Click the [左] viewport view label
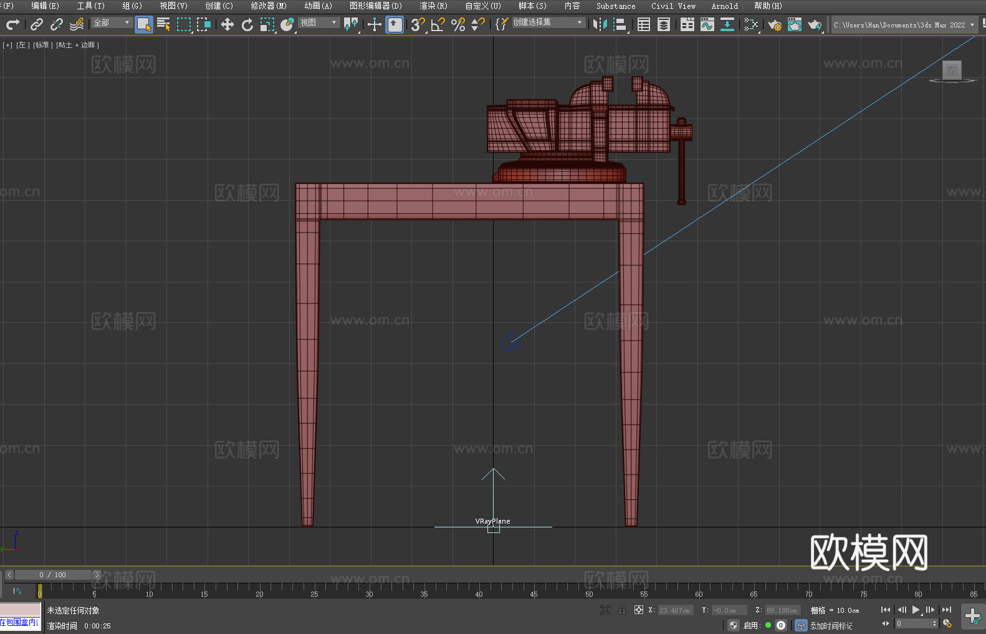Screen dimensions: 986x634 22,45
